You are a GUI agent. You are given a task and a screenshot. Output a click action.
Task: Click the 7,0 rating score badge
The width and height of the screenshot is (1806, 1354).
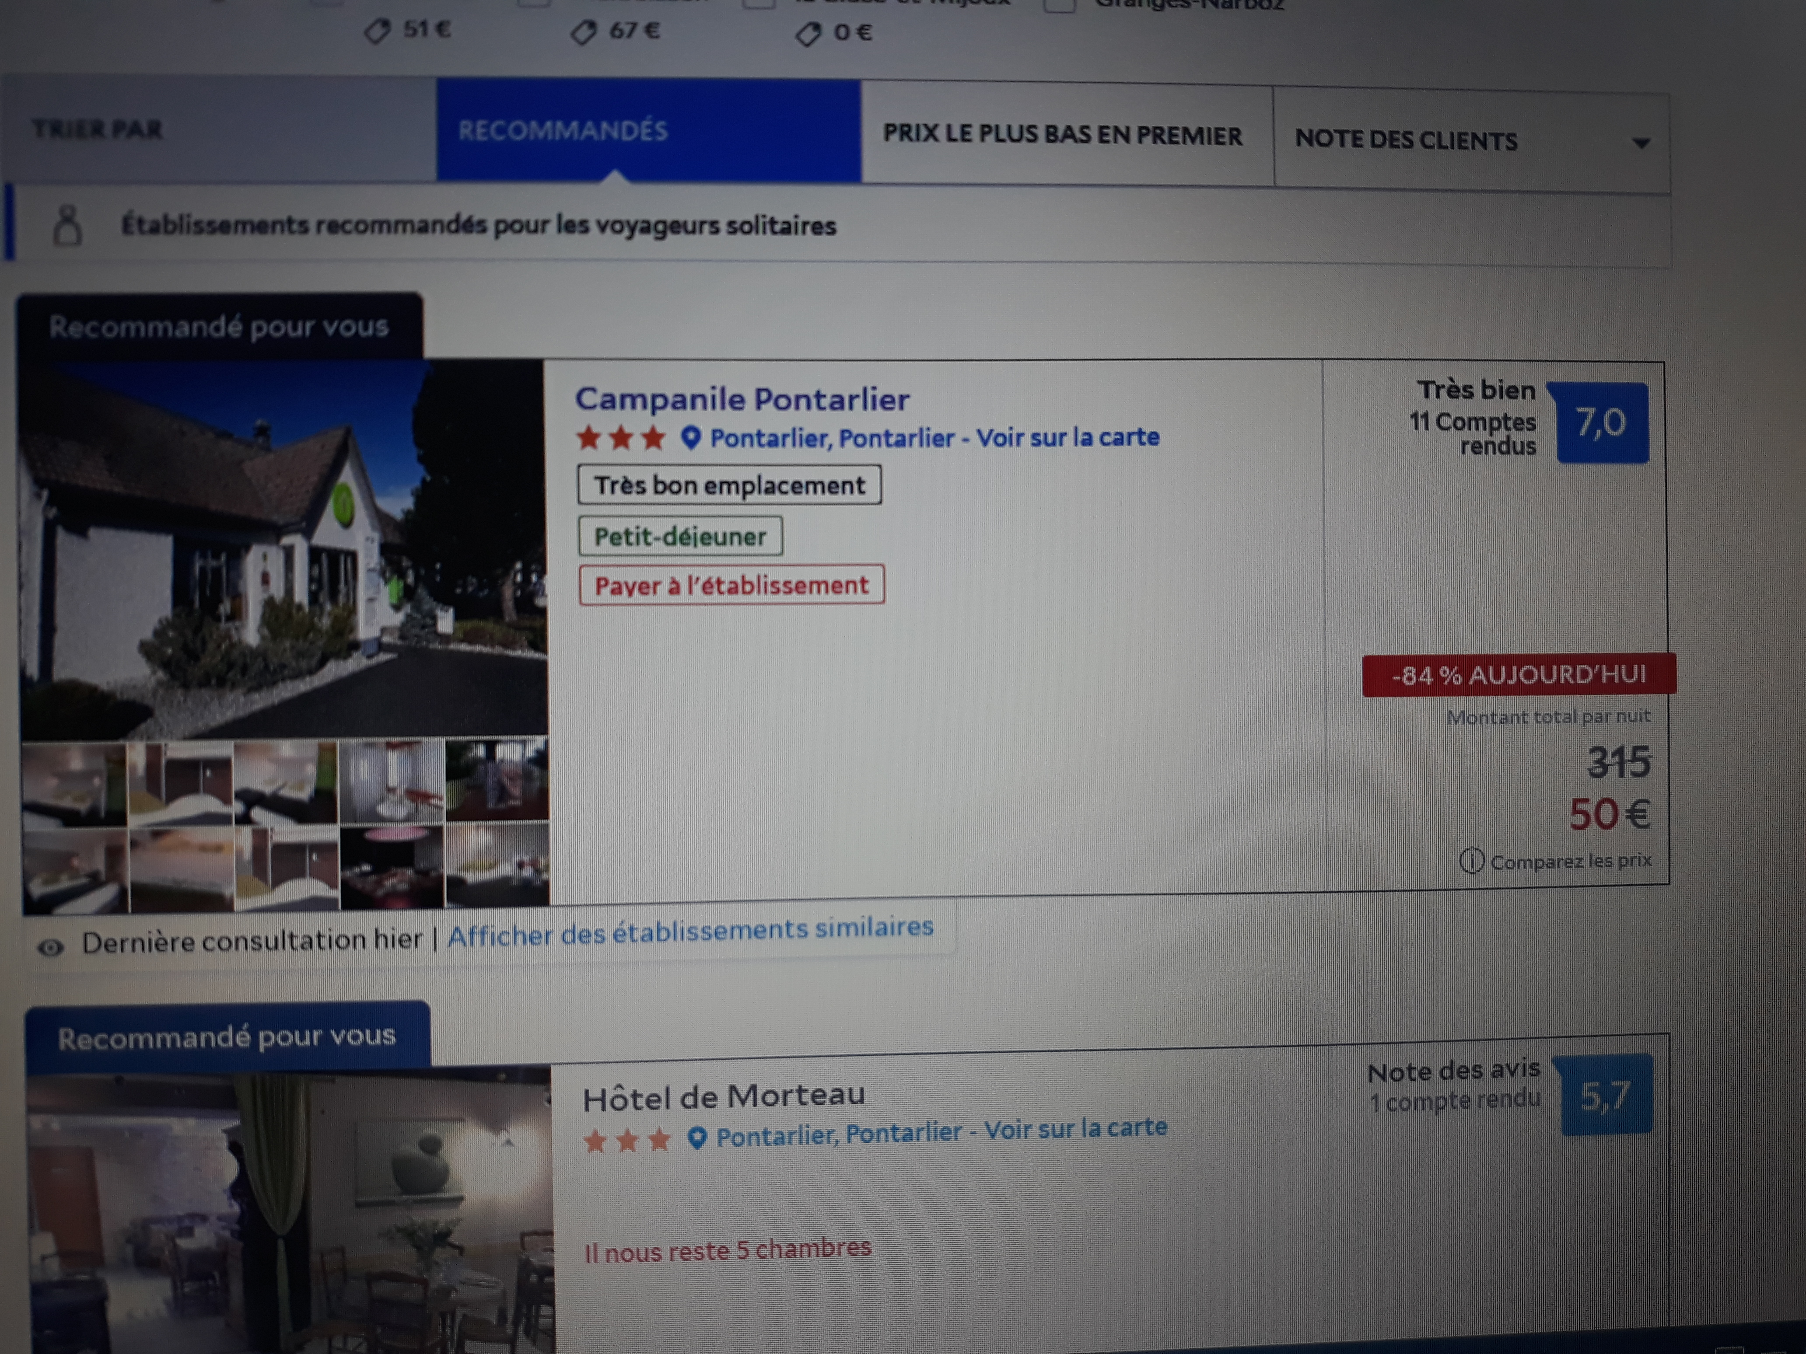point(1601,423)
